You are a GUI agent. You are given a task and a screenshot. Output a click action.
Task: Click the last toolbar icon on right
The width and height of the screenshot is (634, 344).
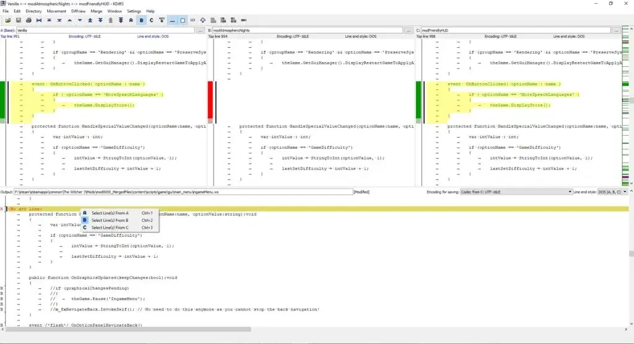point(244,20)
